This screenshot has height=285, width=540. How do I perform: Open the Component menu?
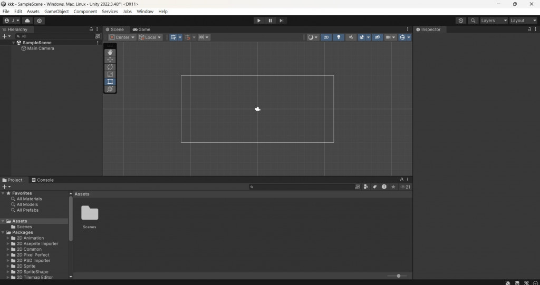[85, 12]
